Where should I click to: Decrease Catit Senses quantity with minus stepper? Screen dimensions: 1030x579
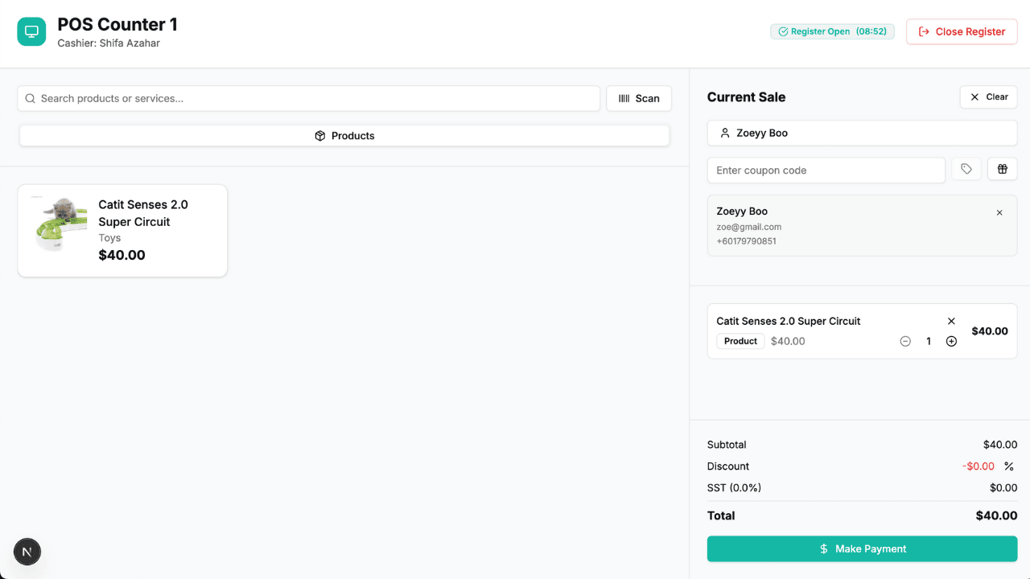(x=905, y=341)
